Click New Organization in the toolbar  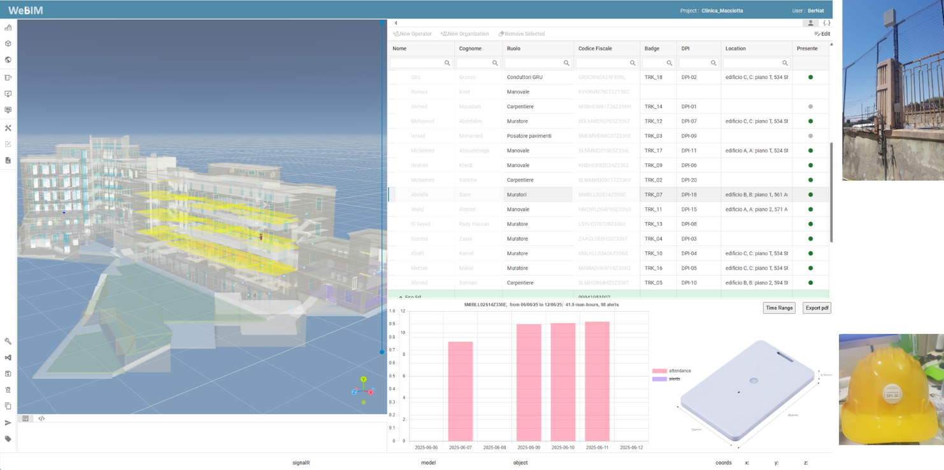coord(464,34)
